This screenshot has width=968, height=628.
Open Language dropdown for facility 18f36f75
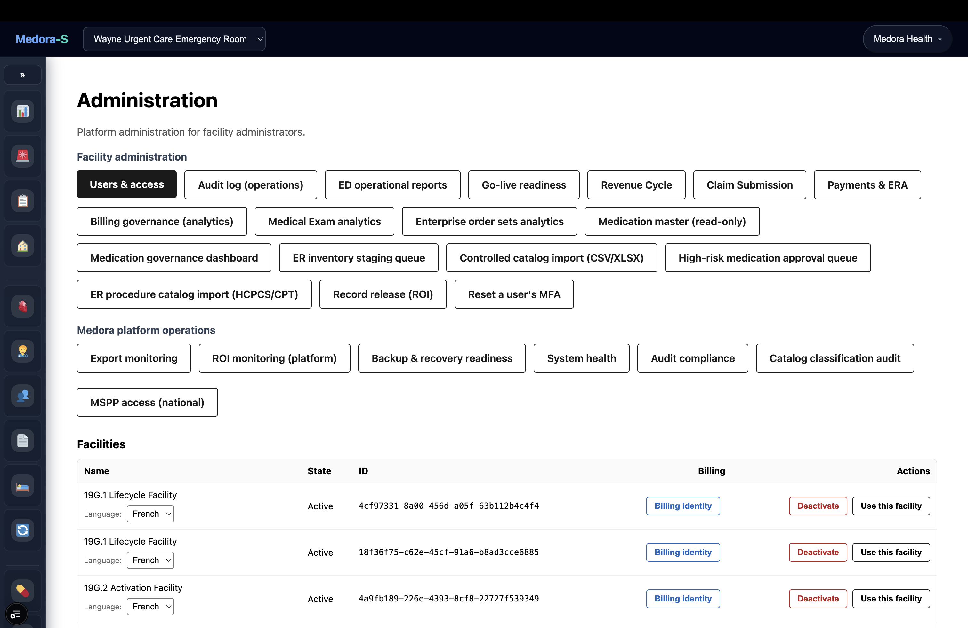tap(150, 560)
